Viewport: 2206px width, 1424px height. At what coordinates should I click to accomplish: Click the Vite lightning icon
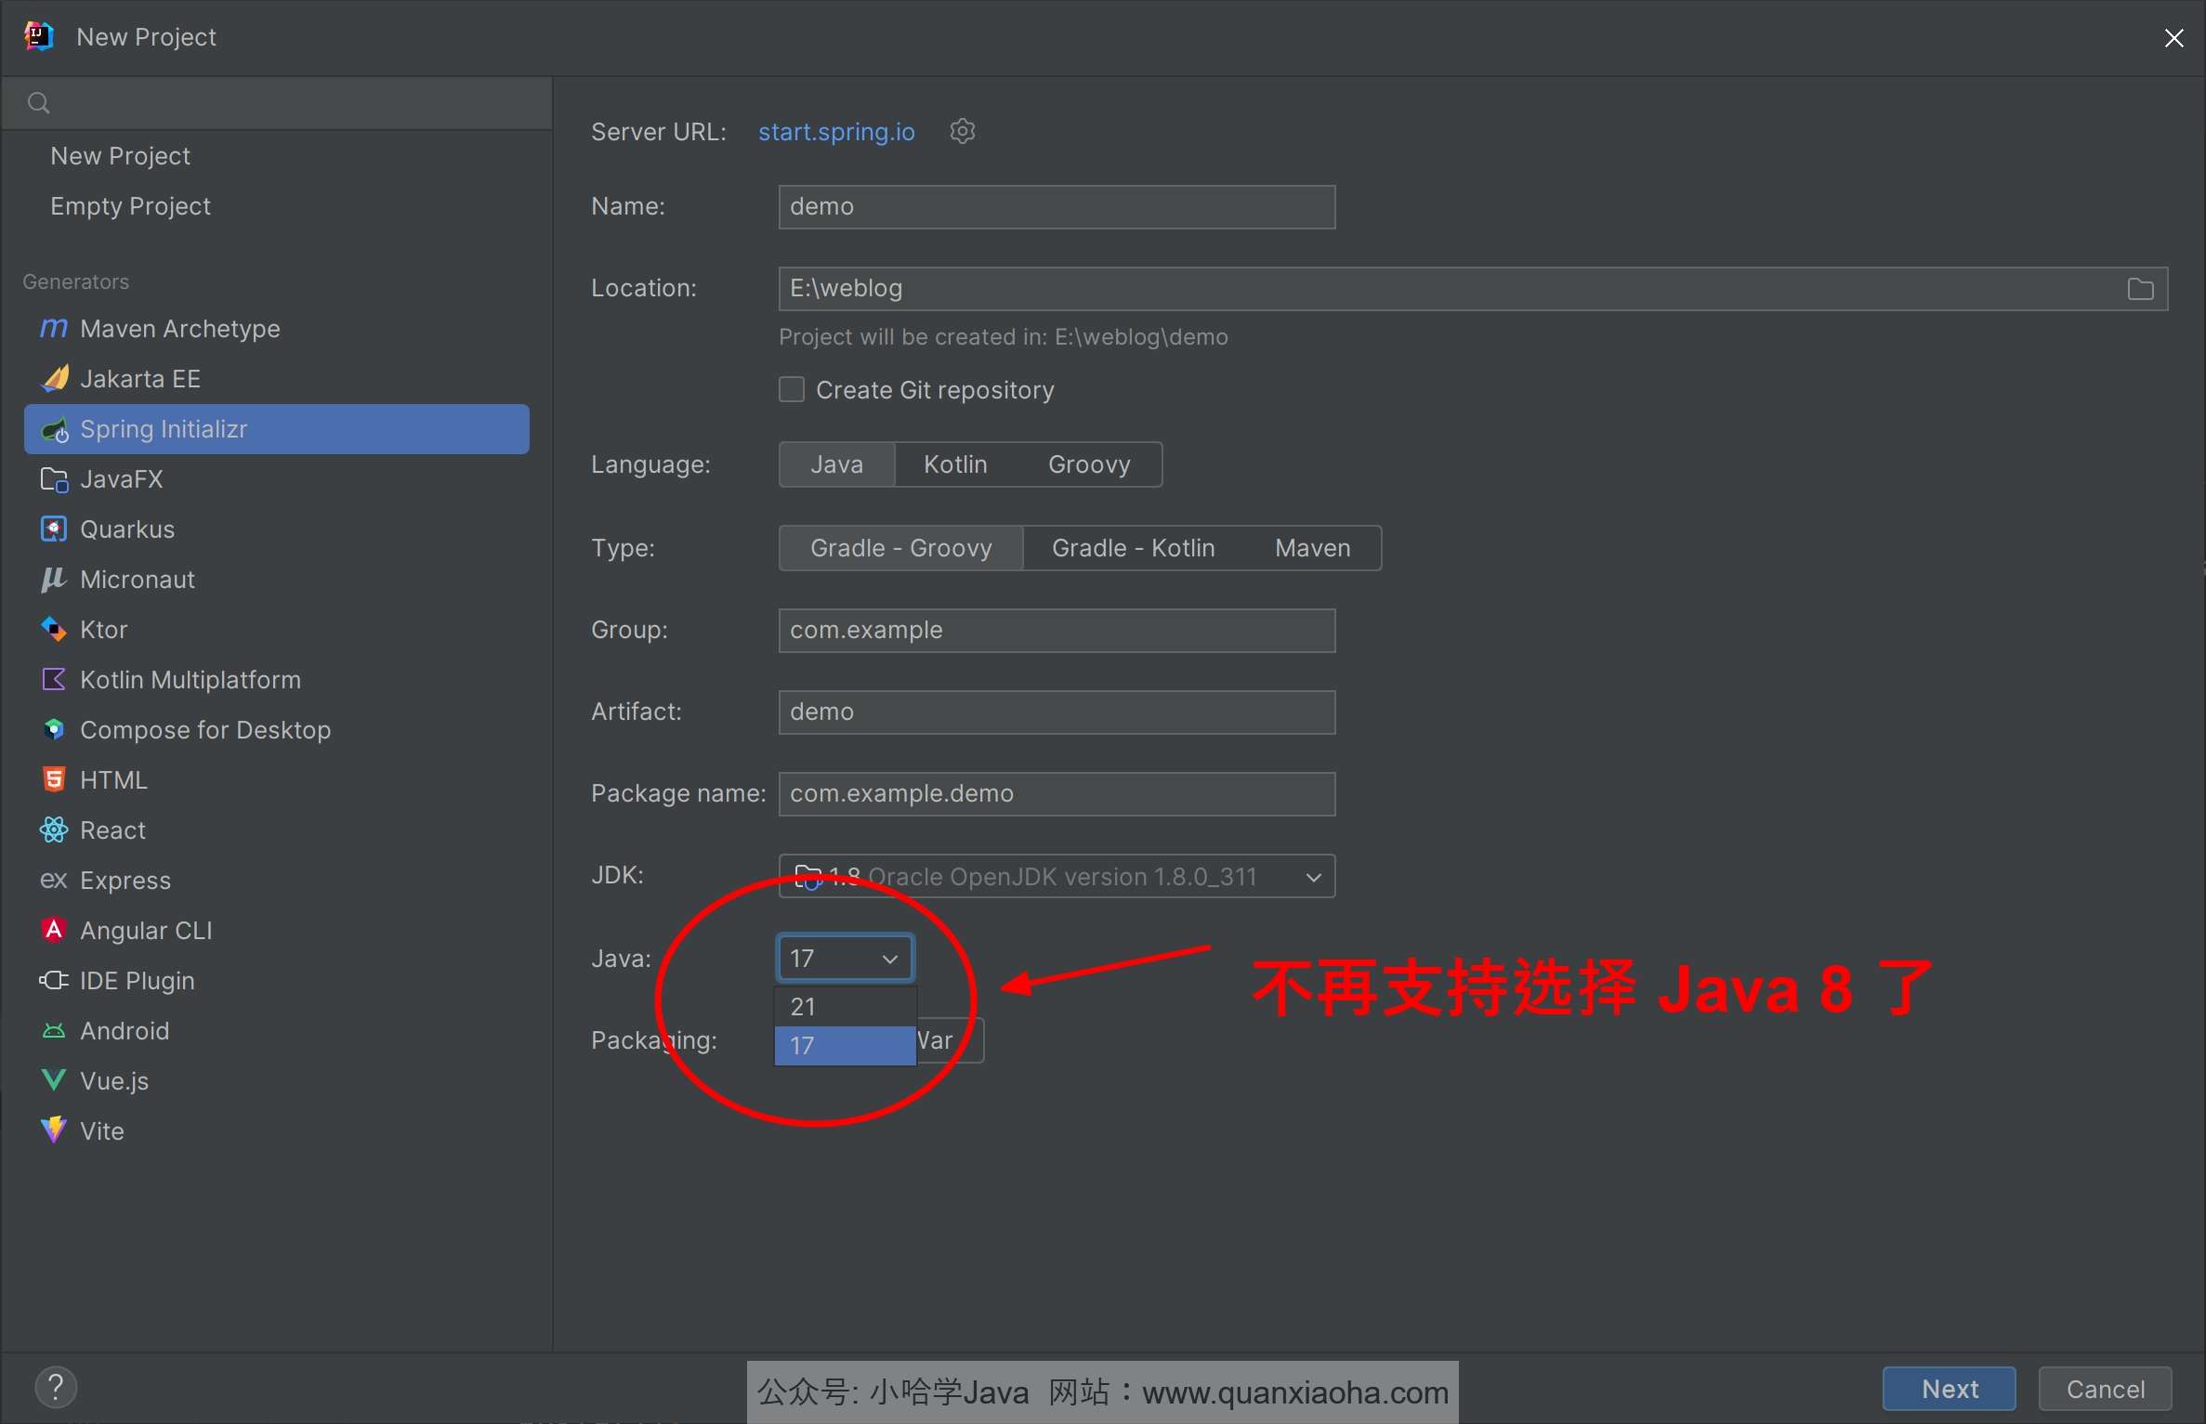coord(55,1130)
